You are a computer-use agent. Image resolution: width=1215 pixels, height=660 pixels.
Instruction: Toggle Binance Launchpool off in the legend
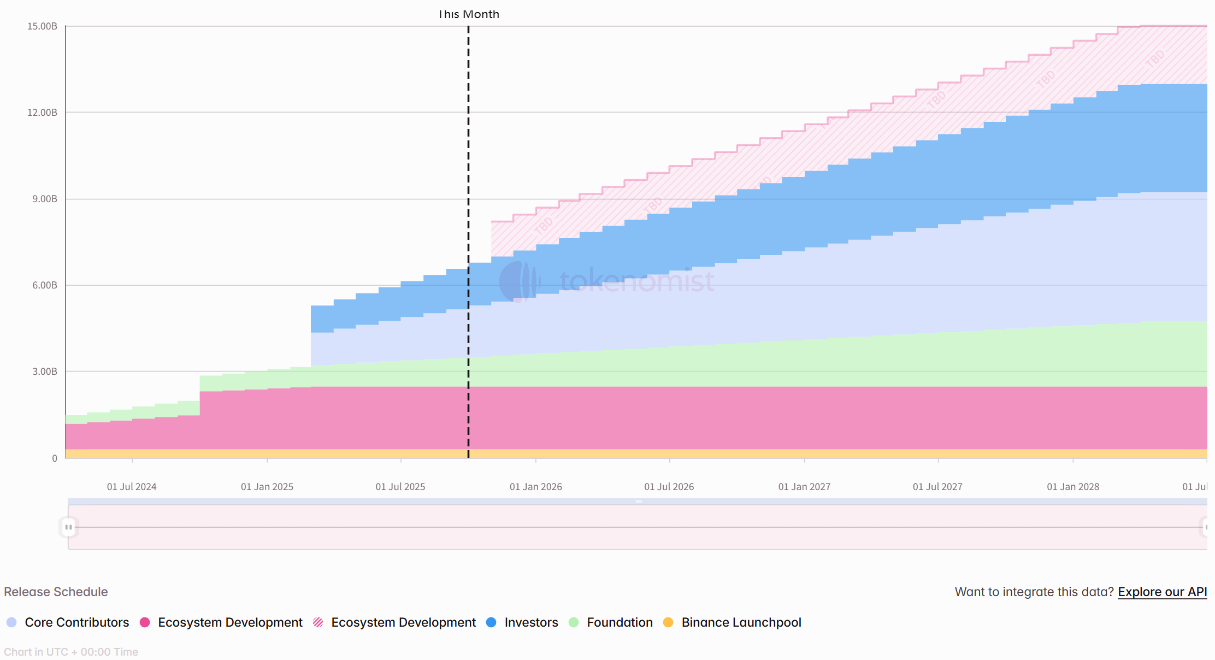pos(741,622)
